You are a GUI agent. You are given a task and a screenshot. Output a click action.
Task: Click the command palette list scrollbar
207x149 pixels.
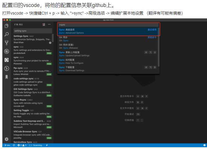[158, 47]
